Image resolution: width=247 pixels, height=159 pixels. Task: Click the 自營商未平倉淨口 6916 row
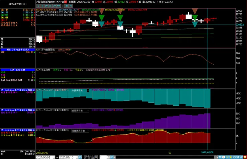(x=18, y=133)
